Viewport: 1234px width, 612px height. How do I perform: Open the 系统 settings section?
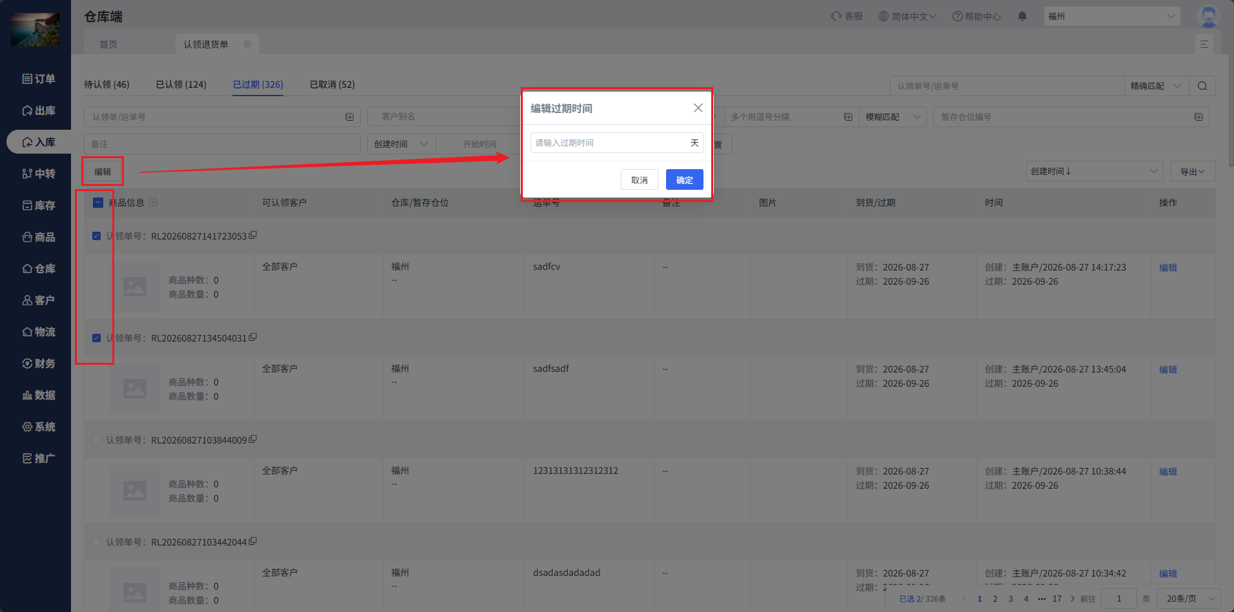pyautogui.click(x=38, y=427)
